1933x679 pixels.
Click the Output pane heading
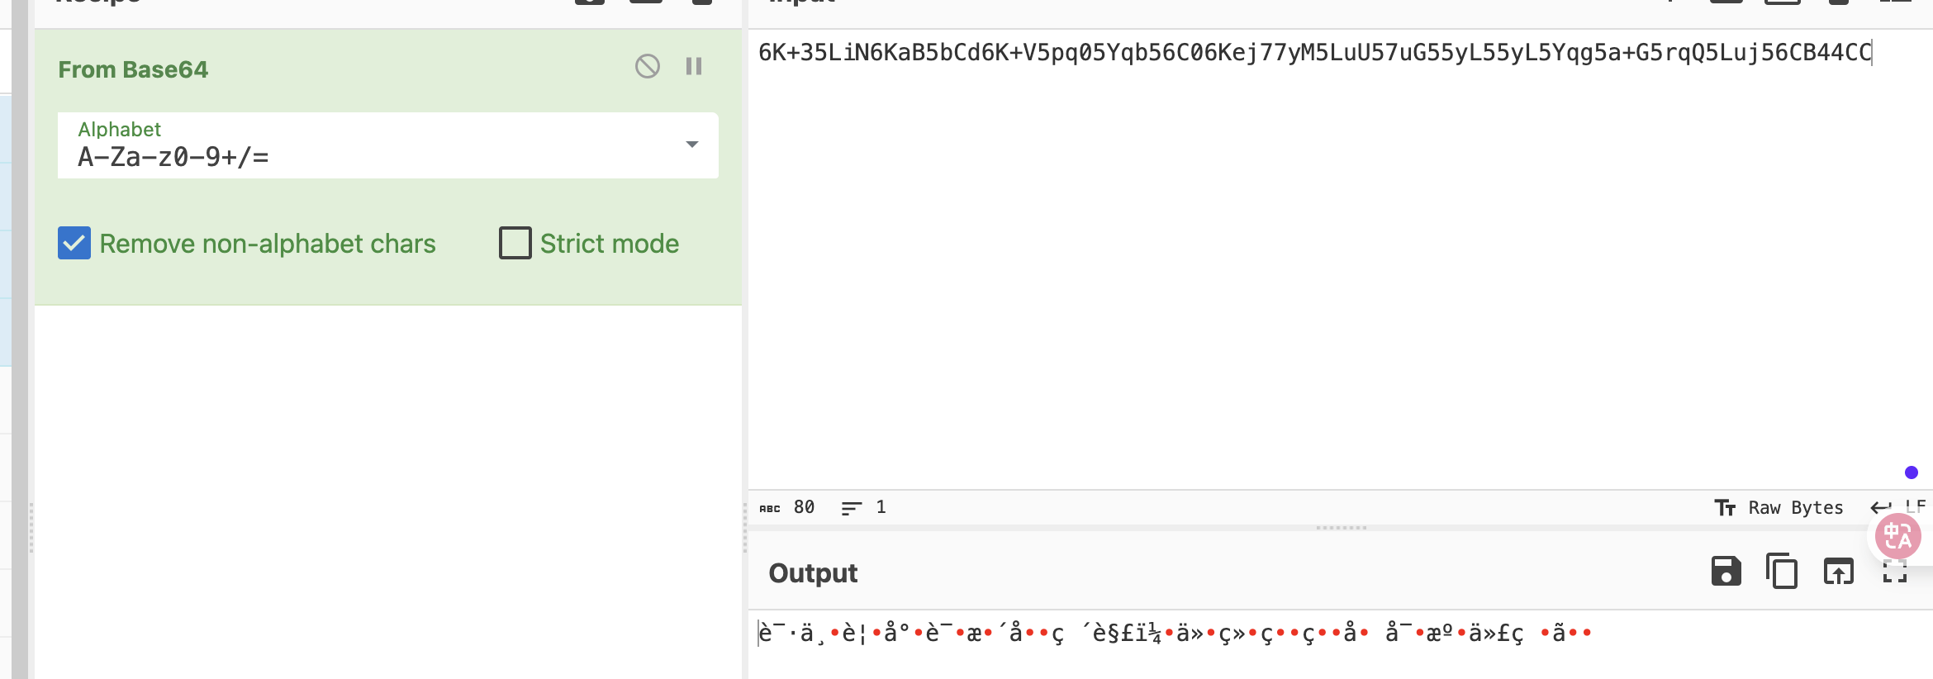(813, 573)
